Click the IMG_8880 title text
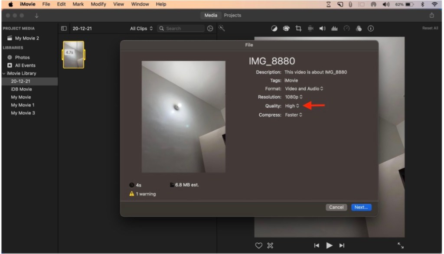This screenshot has width=444, height=254. (x=272, y=61)
